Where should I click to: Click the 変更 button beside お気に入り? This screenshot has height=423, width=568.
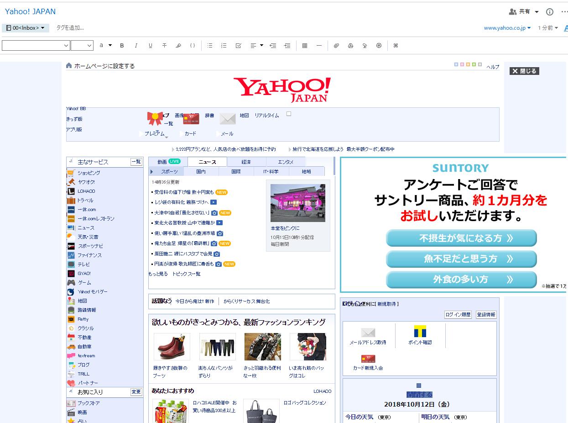136,392
